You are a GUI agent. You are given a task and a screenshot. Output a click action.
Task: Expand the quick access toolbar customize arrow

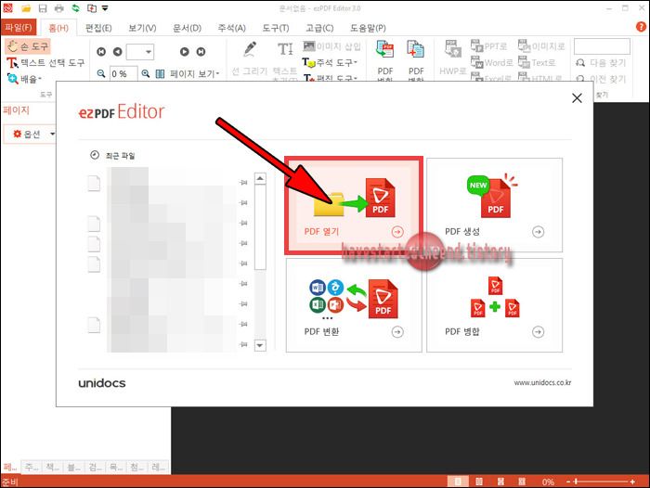click(x=105, y=7)
